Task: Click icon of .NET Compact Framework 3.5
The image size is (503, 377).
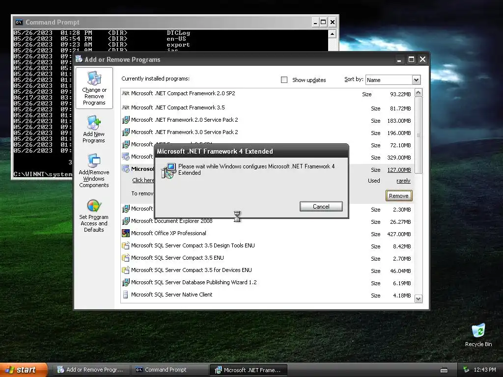Action: click(125, 108)
